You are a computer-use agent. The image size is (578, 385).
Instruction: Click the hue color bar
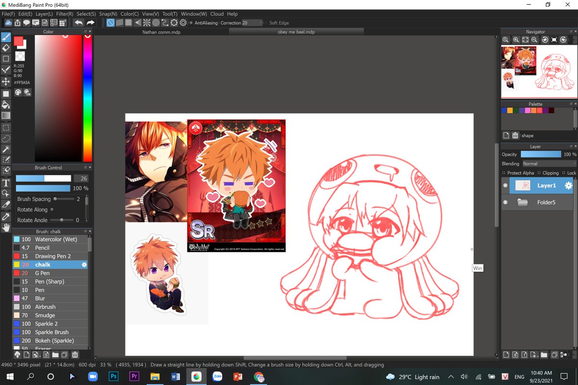point(88,98)
